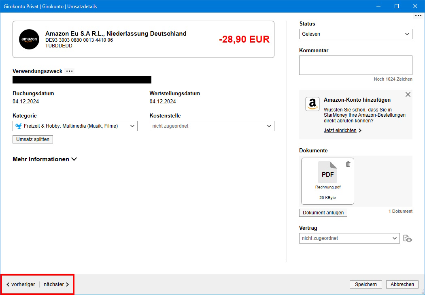Click the Amazon logo of the payee

coord(29,39)
